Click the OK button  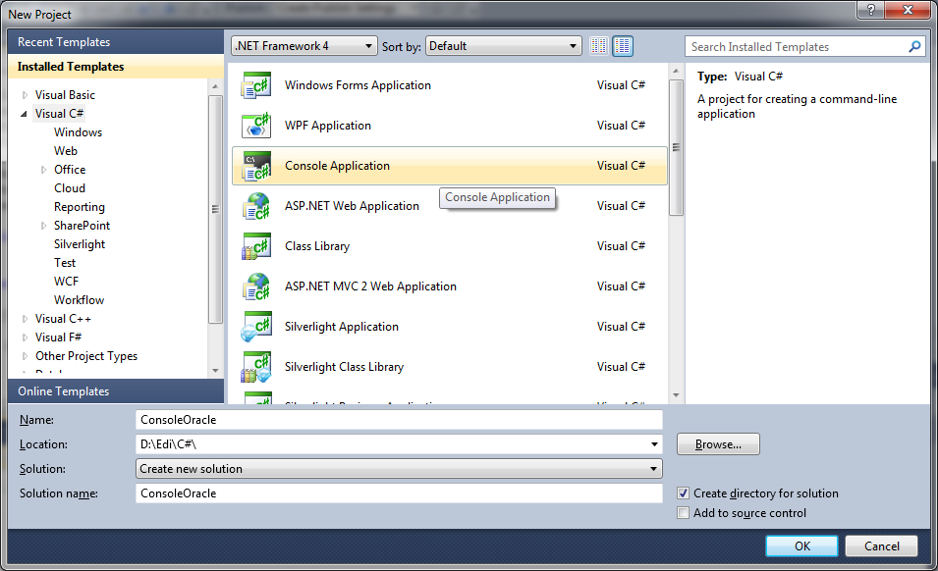pos(801,545)
